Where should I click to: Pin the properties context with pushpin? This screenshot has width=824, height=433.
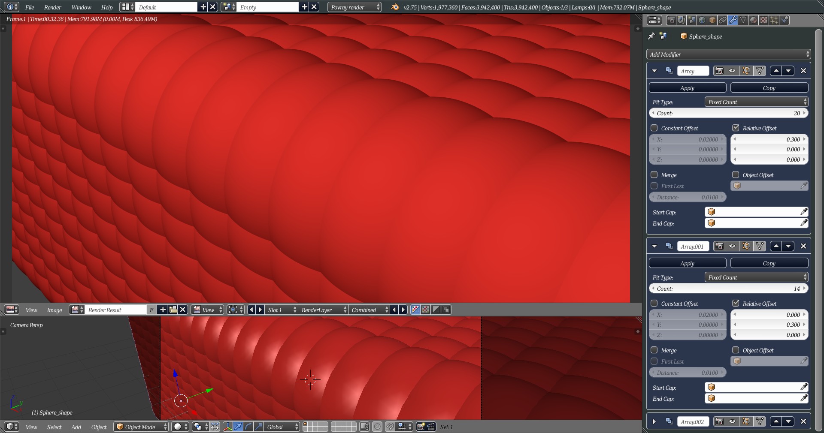click(651, 36)
